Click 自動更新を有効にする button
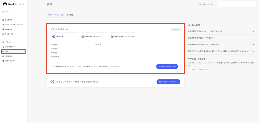Viewport: 259px width, 123px height. tap(167, 66)
